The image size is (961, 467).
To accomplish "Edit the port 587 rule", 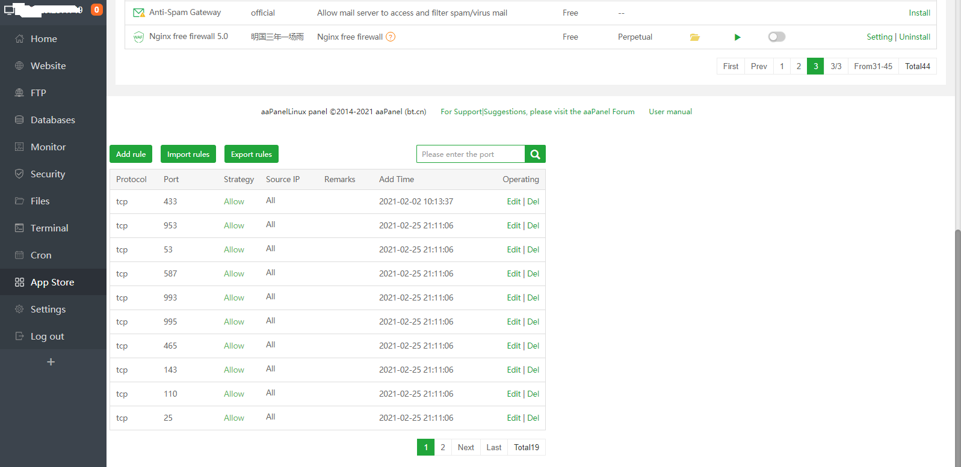I will (x=513, y=274).
